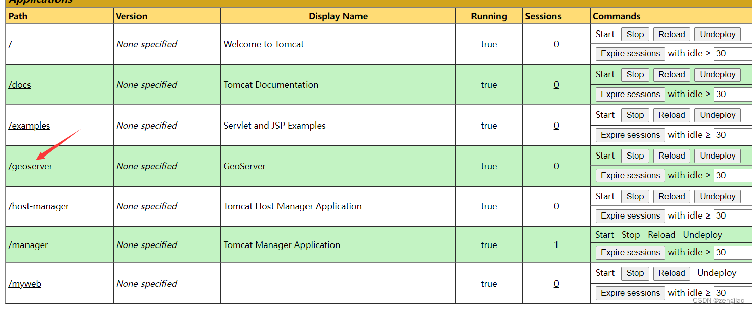Click idle minutes field in /docs row
Viewport: 752px width, 309px height.
click(x=733, y=94)
